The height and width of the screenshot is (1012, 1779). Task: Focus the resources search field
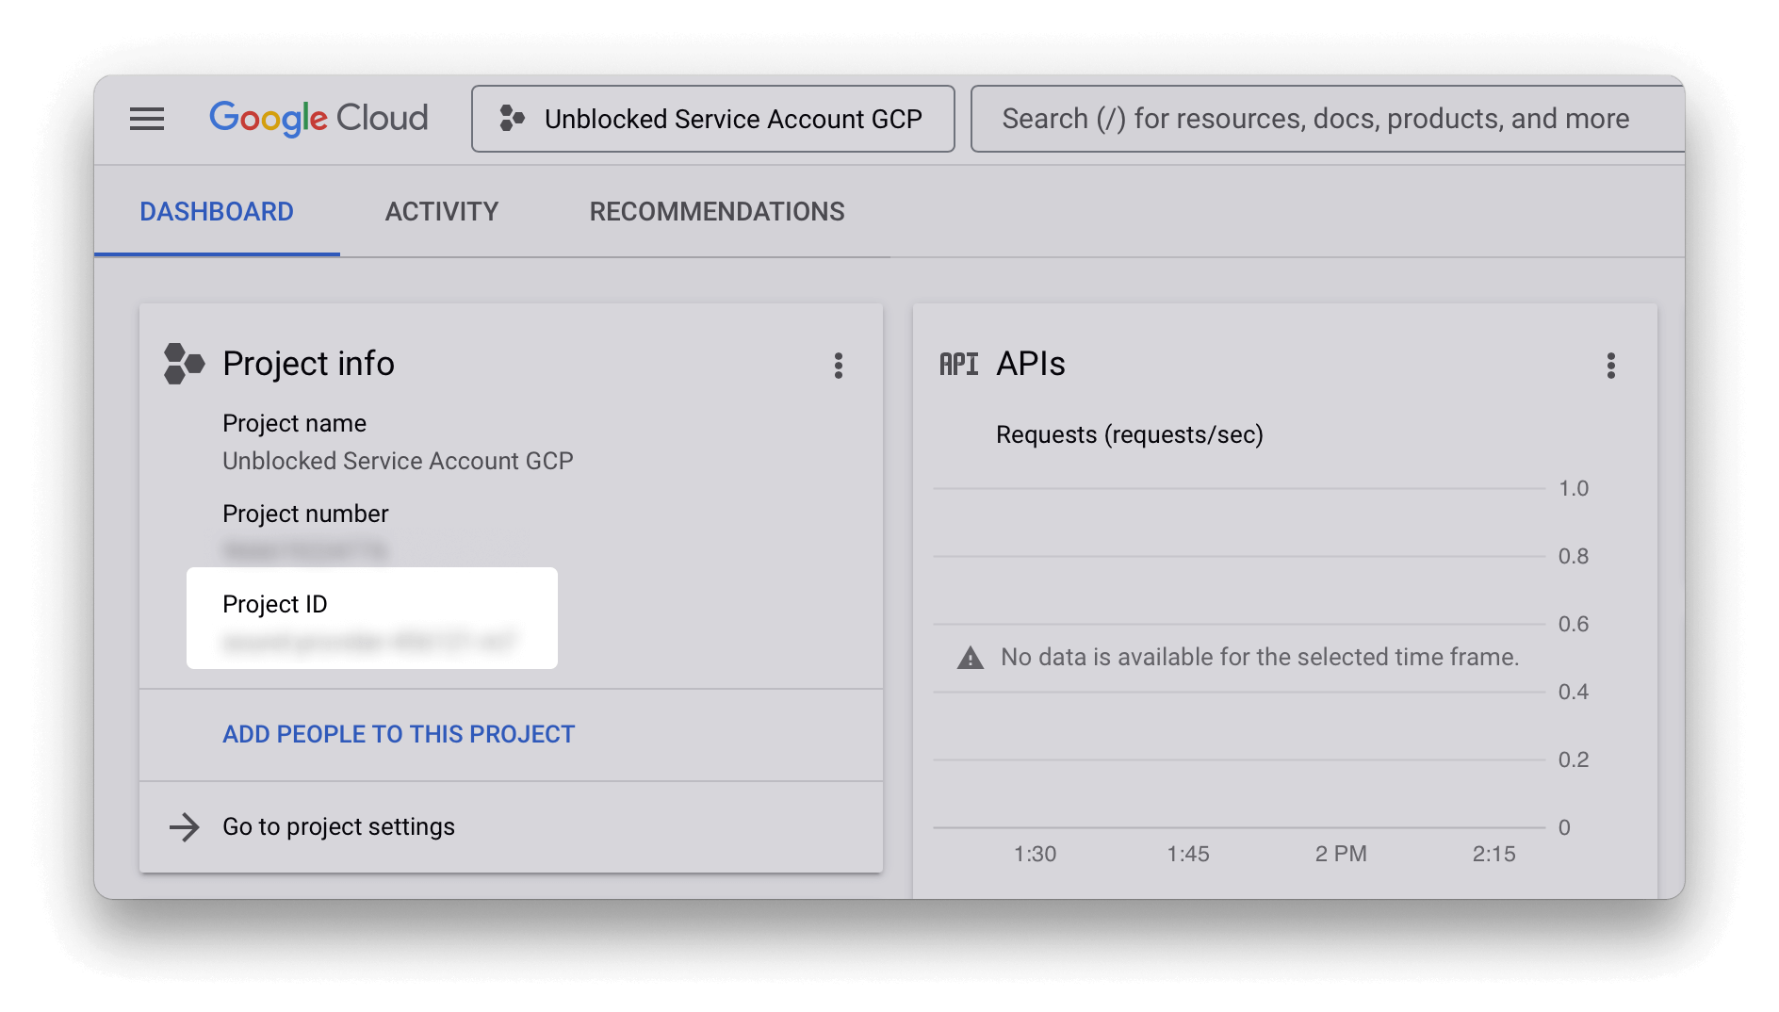[x=1328, y=119]
